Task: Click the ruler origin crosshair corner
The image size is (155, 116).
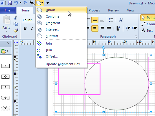Action: 16,43
